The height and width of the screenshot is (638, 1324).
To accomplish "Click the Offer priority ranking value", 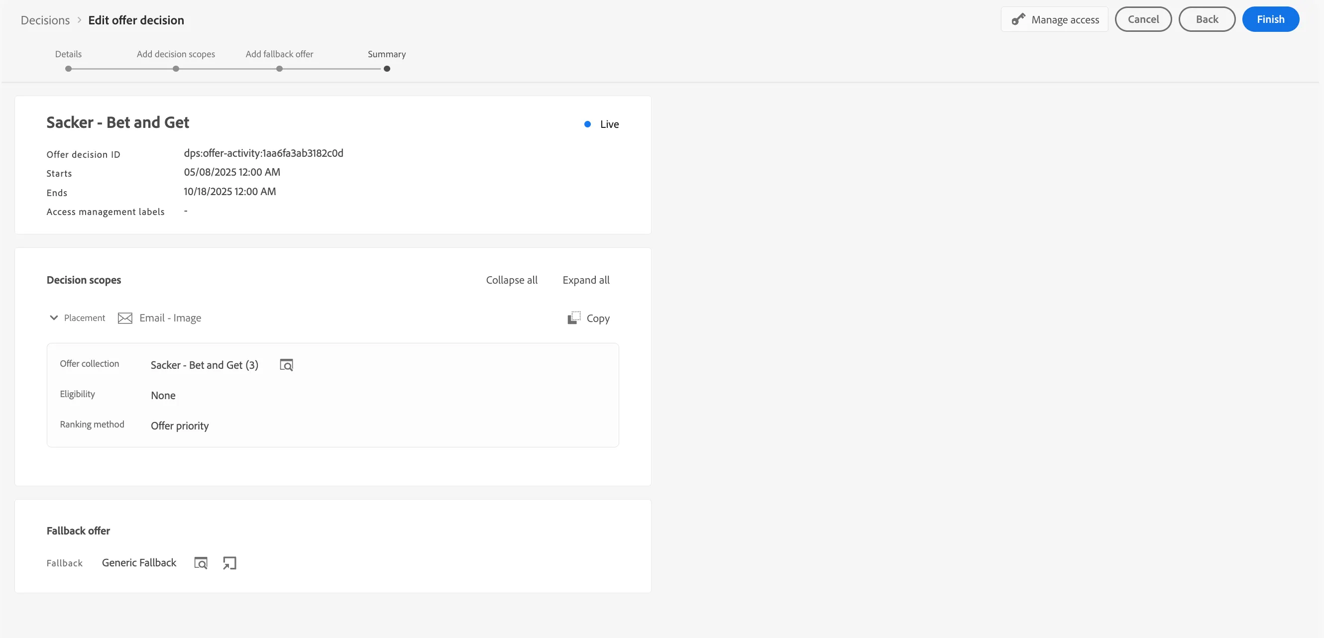I will (x=180, y=426).
